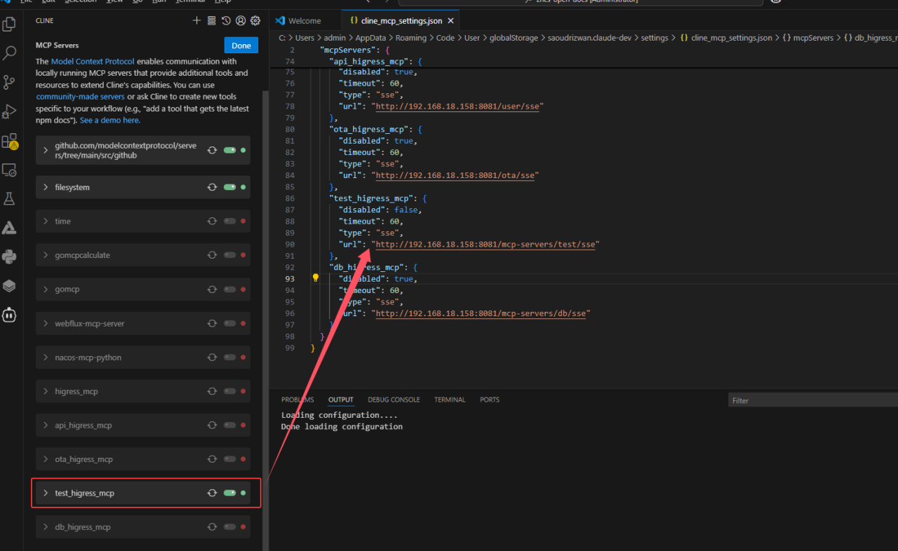Disable the github MCP server toggle
The image size is (898, 551).
pos(229,150)
